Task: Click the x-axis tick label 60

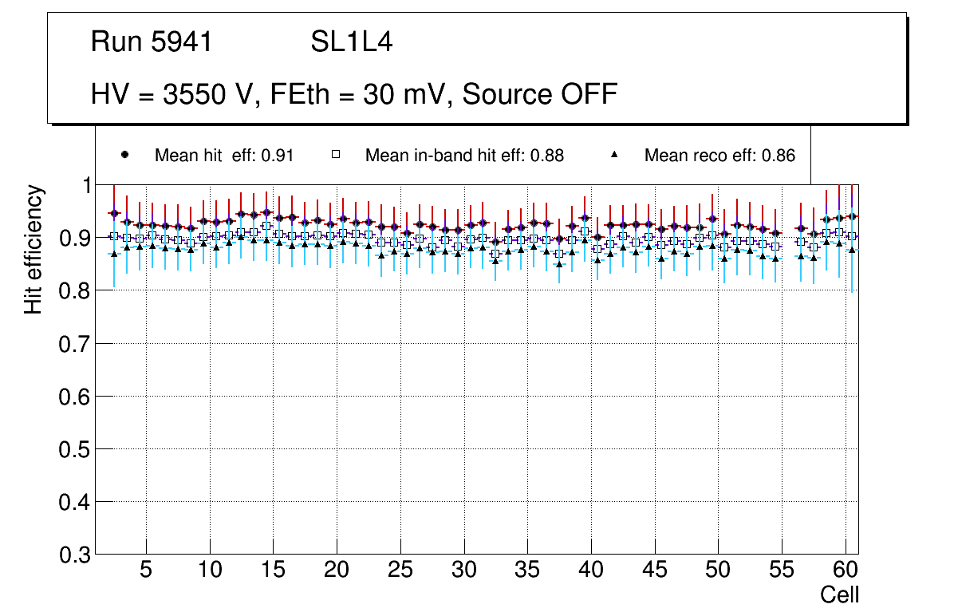Action: click(x=846, y=570)
